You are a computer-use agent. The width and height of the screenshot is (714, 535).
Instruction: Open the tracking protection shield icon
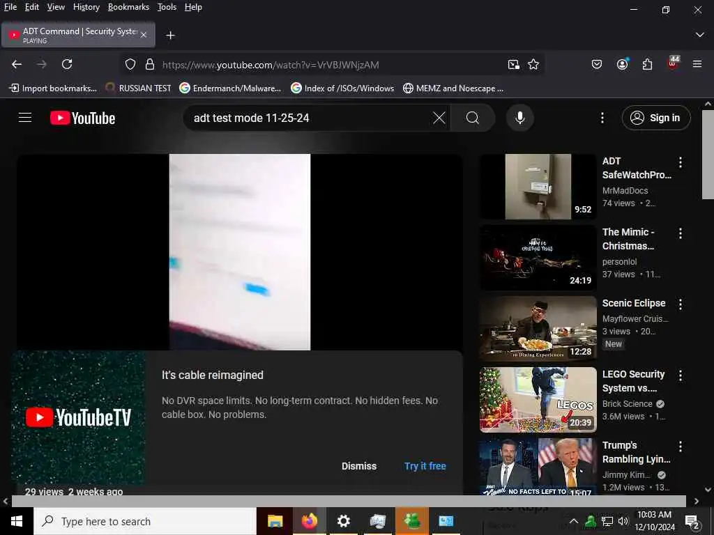[130, 64]
